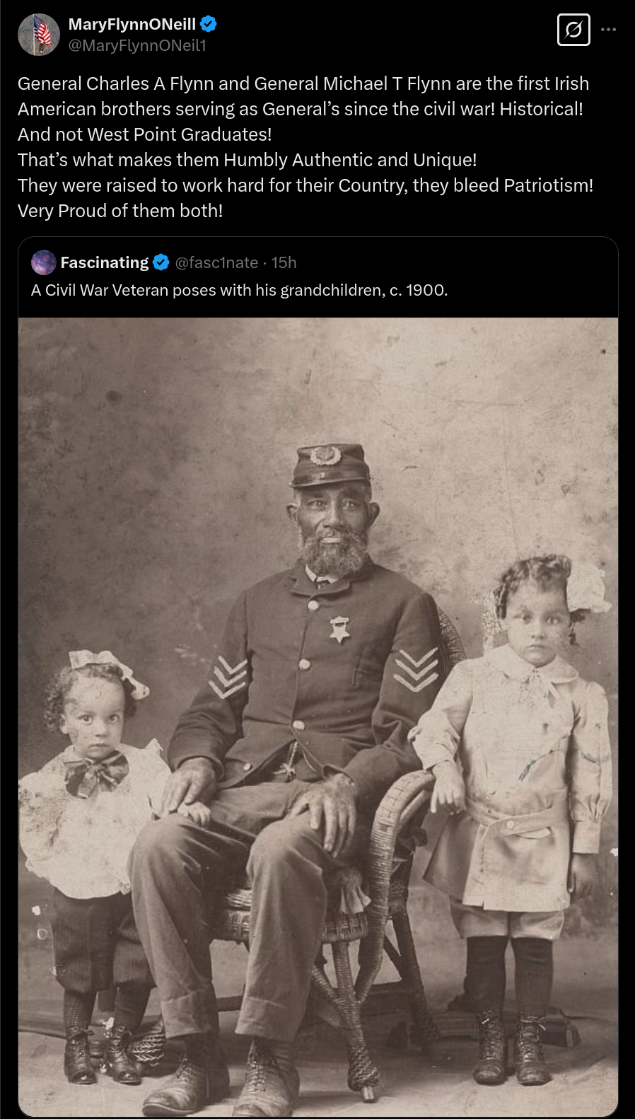
Task: Open the Fascinating display name in quoted post
Action: tap(105, 262)
